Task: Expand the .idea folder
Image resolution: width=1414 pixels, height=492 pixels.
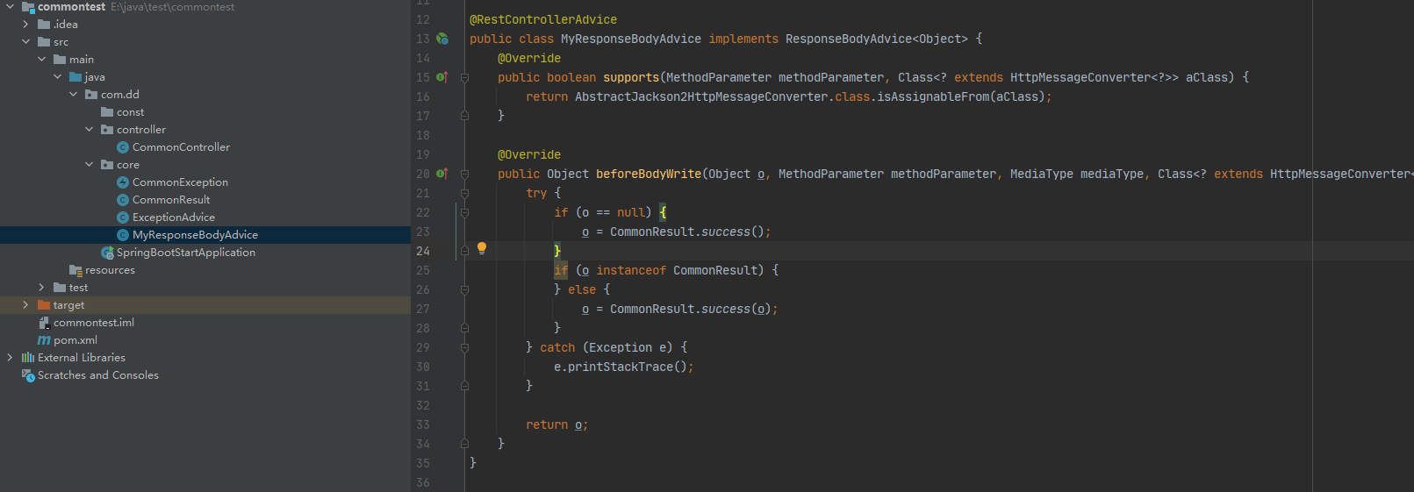Action: click(x=26, y=25)
